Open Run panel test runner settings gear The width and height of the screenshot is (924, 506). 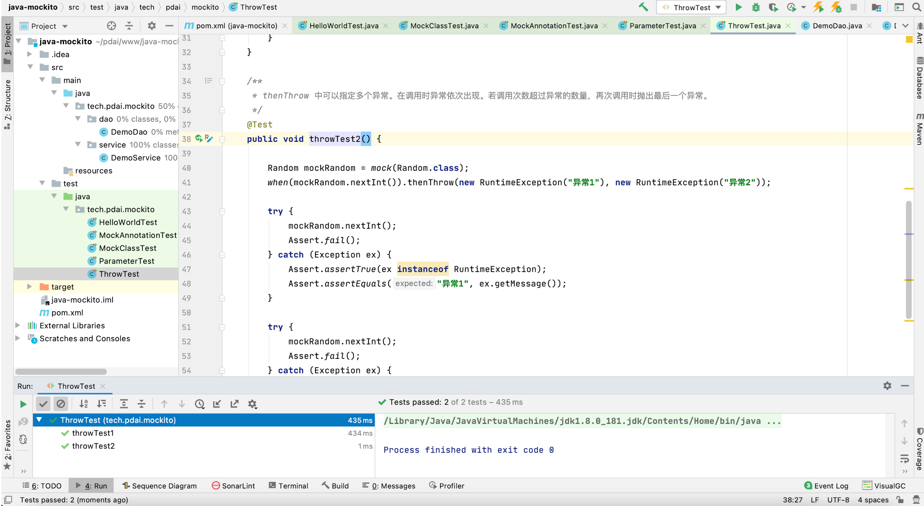253,404
